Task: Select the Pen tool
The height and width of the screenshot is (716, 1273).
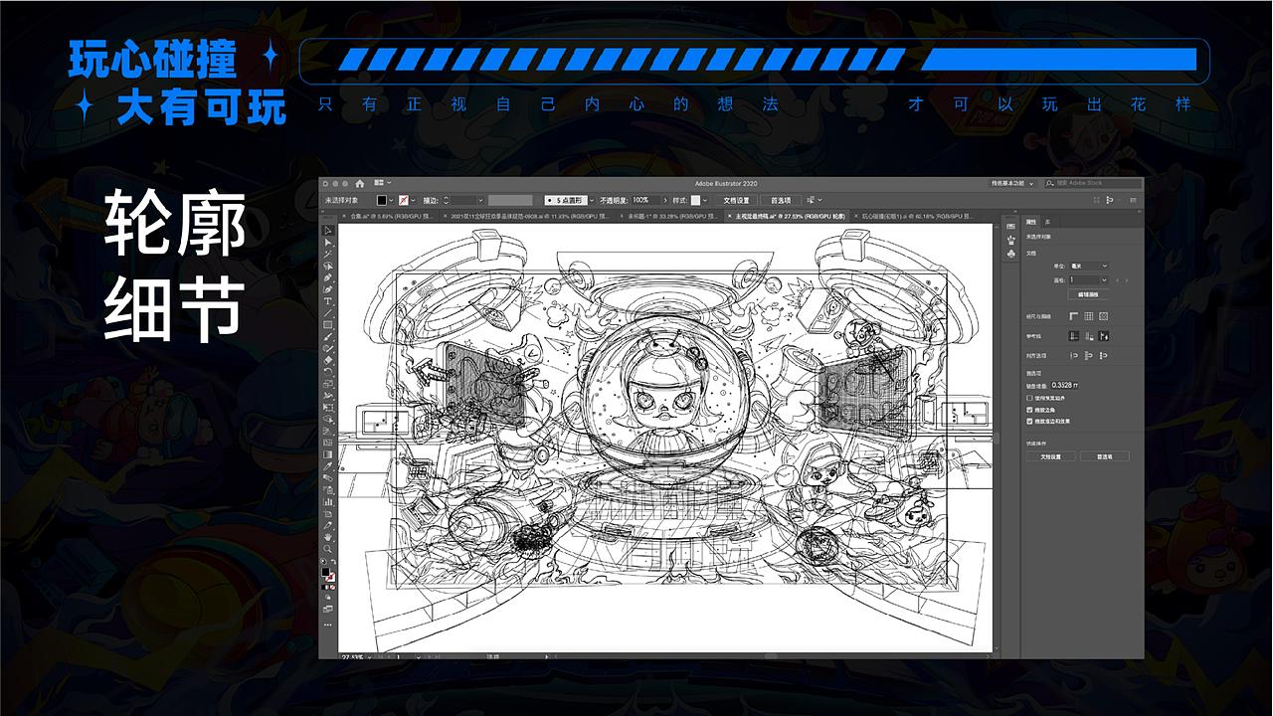Action: click(327, 276)
